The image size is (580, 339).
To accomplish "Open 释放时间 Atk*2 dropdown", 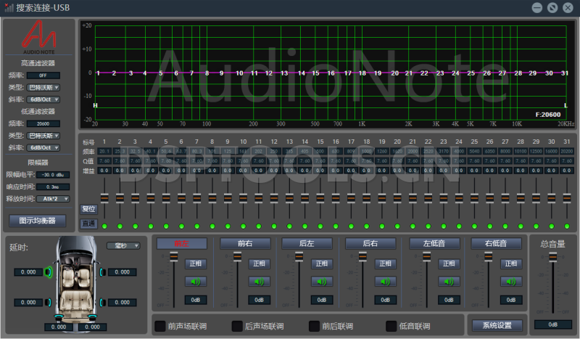I will pyautogui.click(x=53, y=199).
